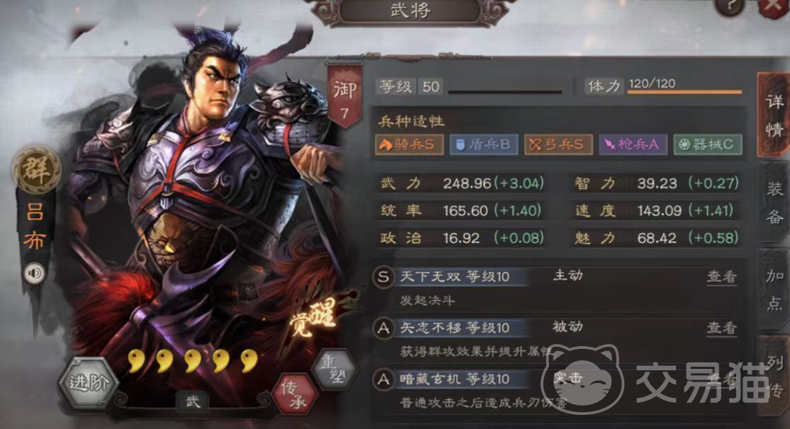The height and width of the screenshot is (429, 790).
Task: Click the 体力 120/120 stamina bar
Action: click(x=684, y=86)
